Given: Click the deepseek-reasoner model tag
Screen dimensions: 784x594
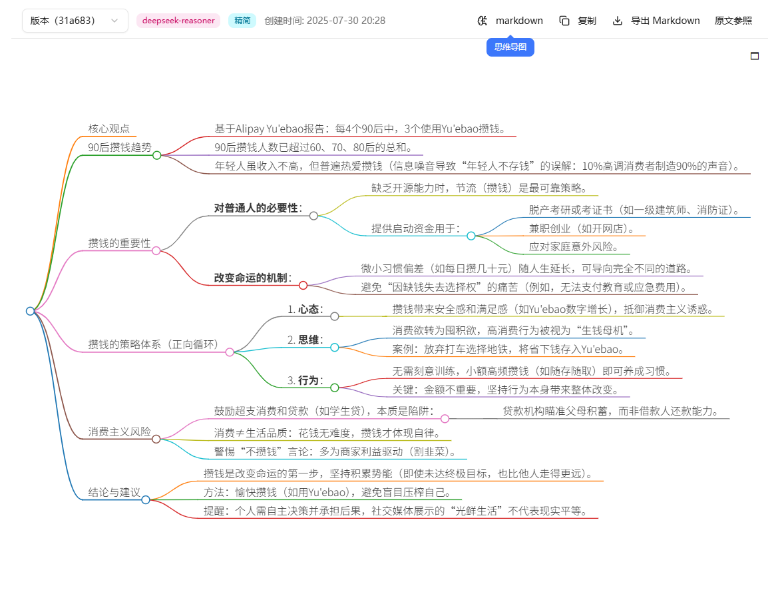Looking at the screenshot, I should coord(178,21).
